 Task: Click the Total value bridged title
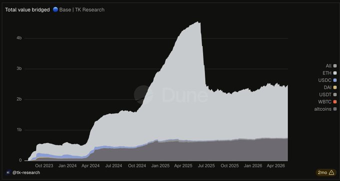click(x=27, y=10)
